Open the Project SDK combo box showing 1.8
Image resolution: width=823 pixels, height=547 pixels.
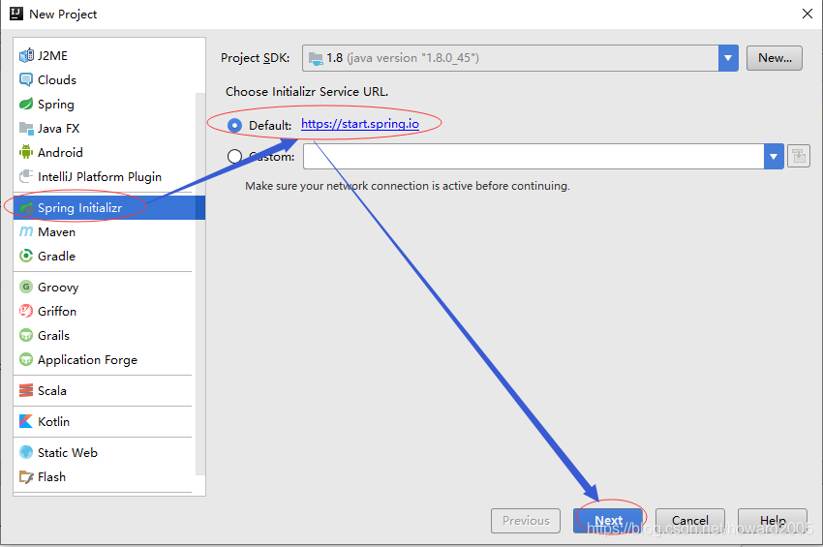pyautogui.click(x=520, y=58)
